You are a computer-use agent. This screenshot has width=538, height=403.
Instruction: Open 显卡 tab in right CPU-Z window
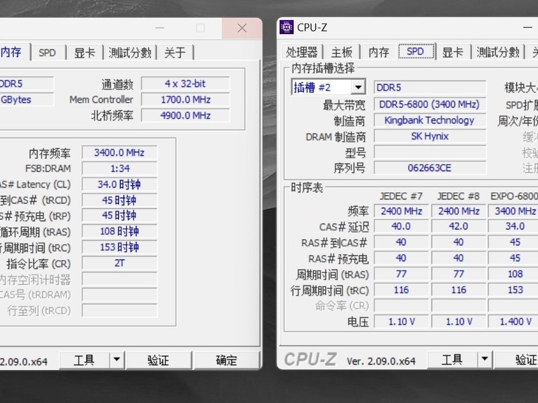pos(453,52)
